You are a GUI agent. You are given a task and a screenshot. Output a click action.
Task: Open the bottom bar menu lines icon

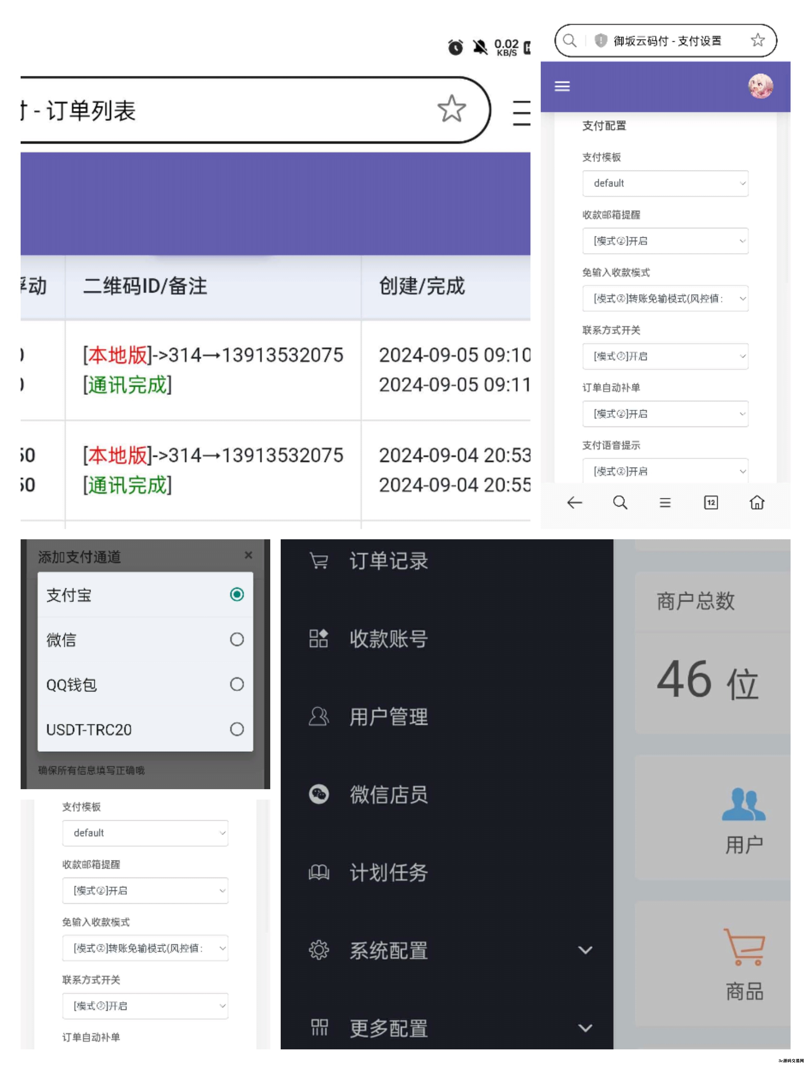pos(665,503)
